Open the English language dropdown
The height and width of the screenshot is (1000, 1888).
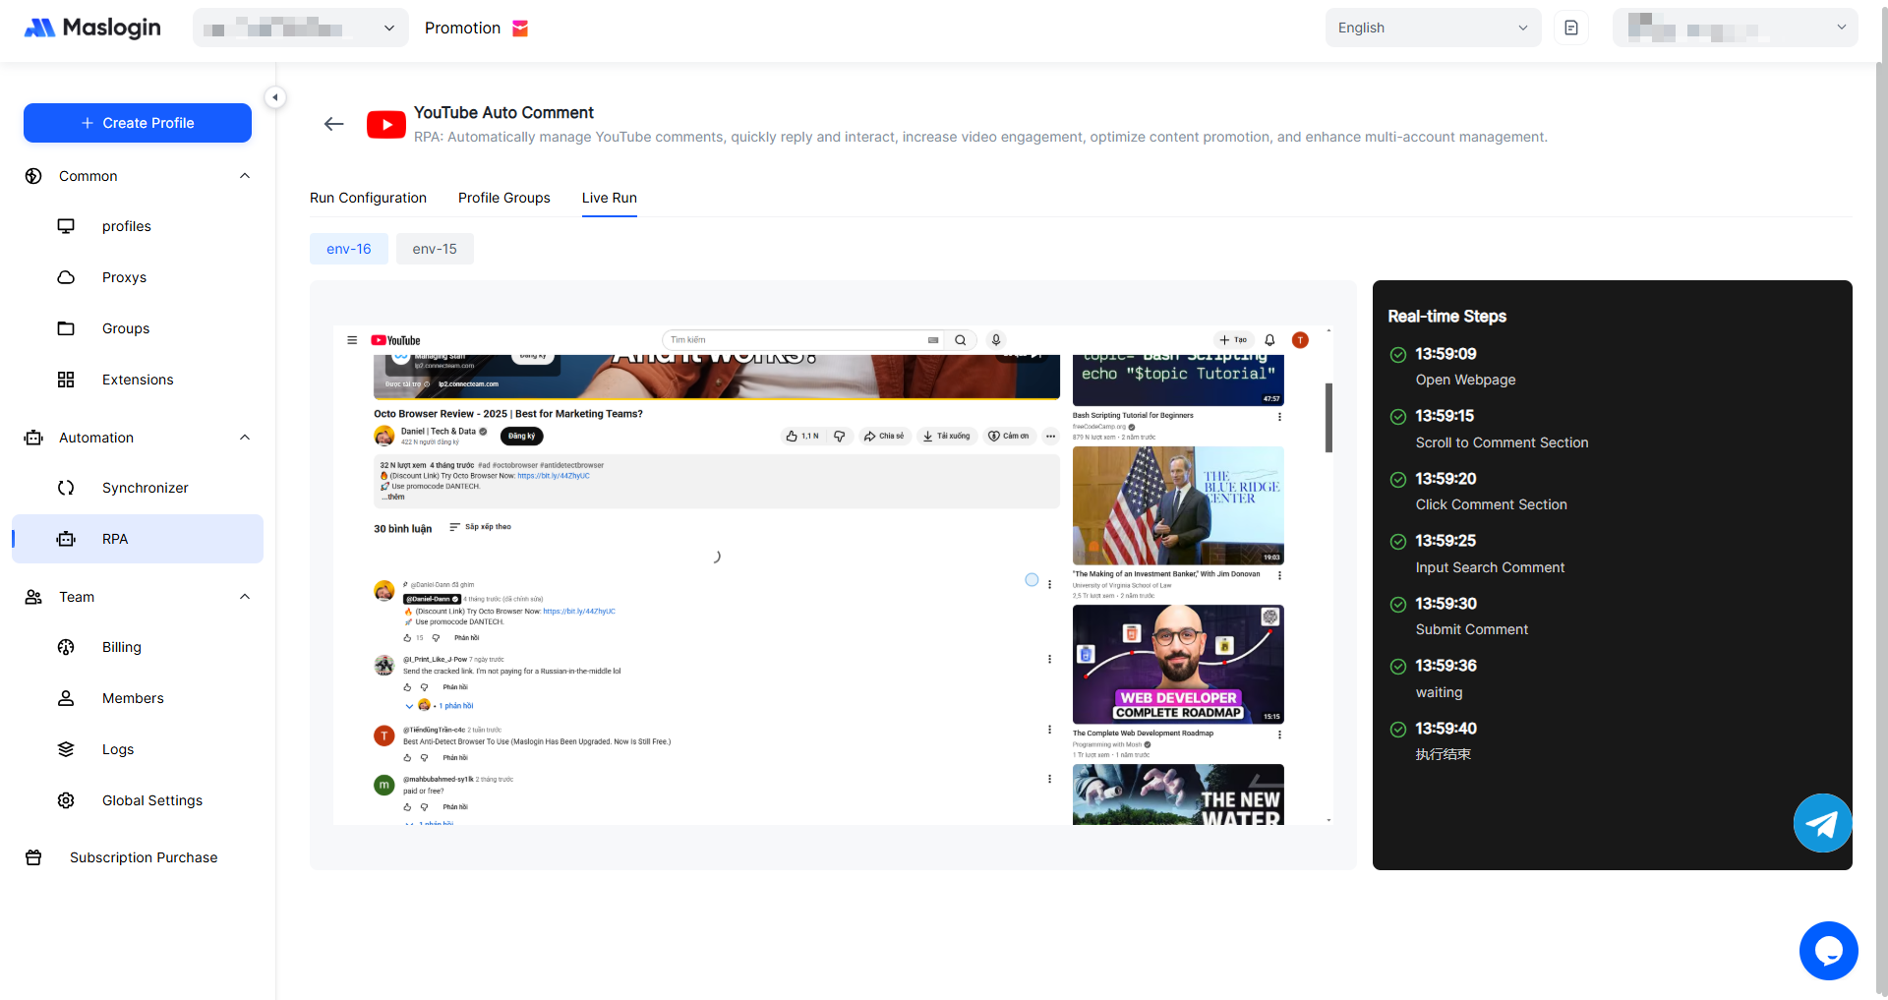click(1432, 28)
